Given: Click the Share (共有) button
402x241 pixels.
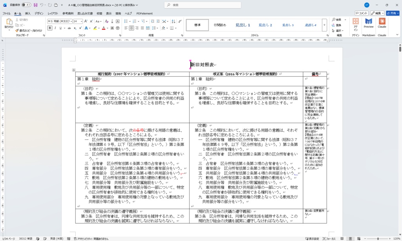Looking at the screenshot, I should pyautogui.click(x=393, y=13).
